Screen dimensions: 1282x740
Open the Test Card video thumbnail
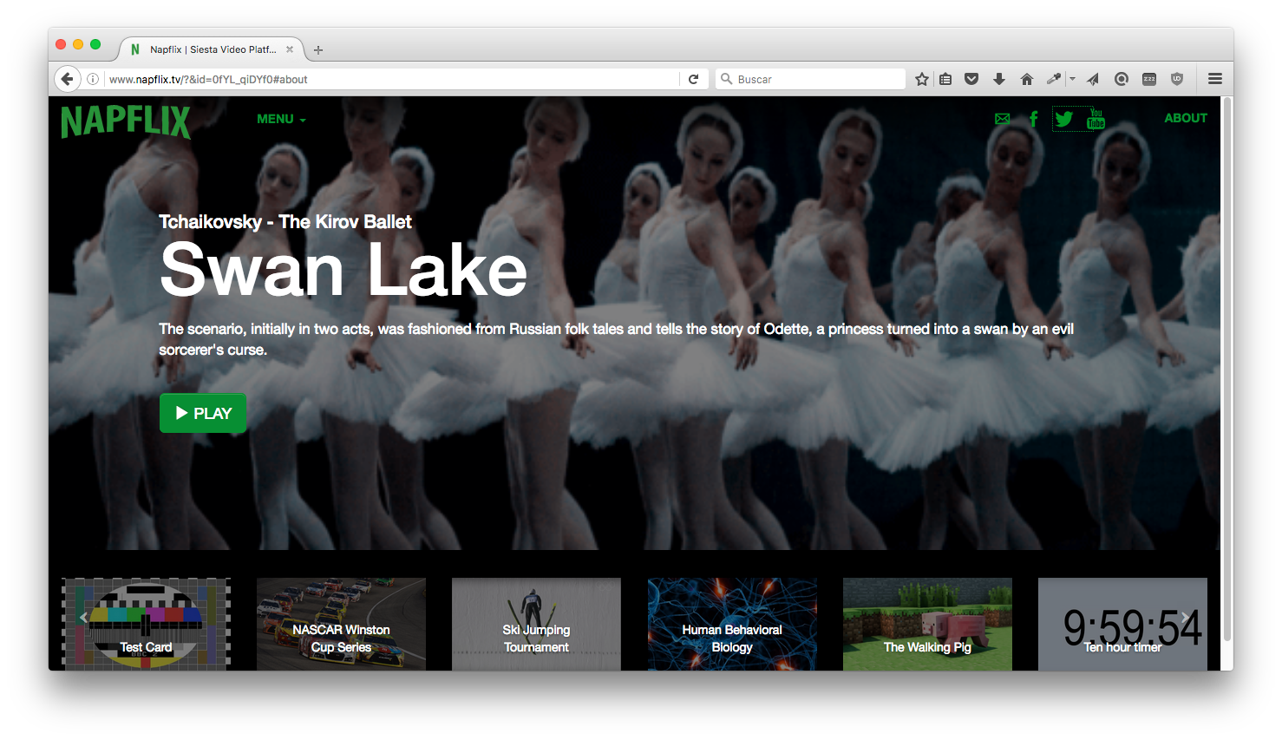146,624
